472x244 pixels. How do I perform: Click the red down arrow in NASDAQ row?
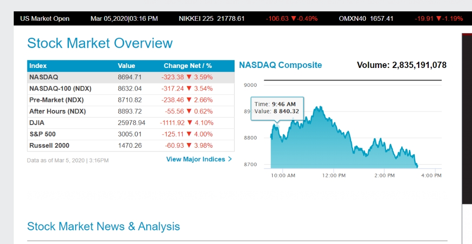[x=189, y=77]
